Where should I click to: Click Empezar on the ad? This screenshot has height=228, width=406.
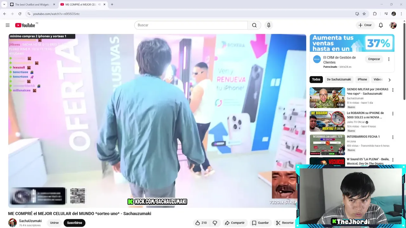click(374, 59)
